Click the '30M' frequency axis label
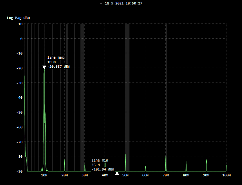242x185 pixels. click(85, 175)
